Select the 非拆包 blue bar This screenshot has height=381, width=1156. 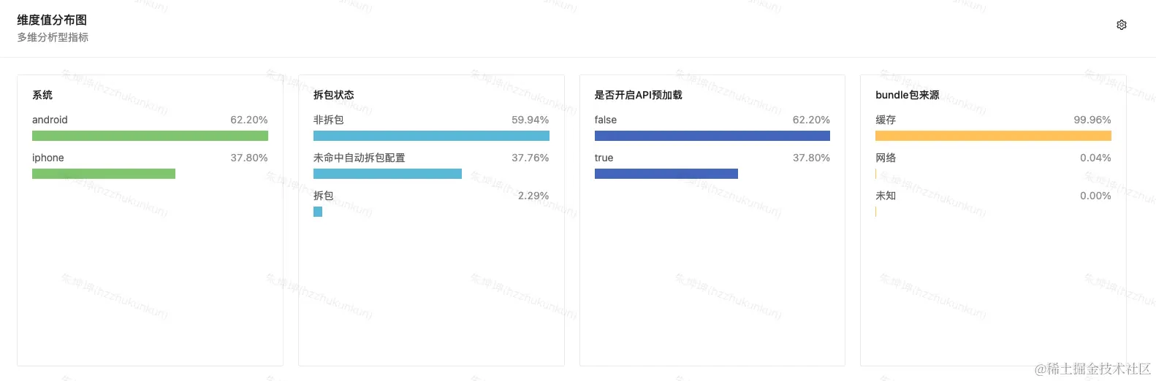pos(431,136)
